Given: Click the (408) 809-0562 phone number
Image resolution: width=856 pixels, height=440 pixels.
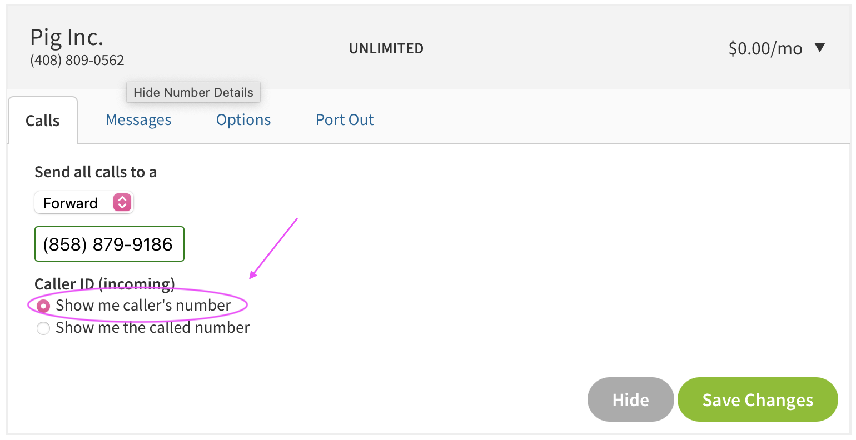Looking at the screenshot, I should (x=77, y=60).
